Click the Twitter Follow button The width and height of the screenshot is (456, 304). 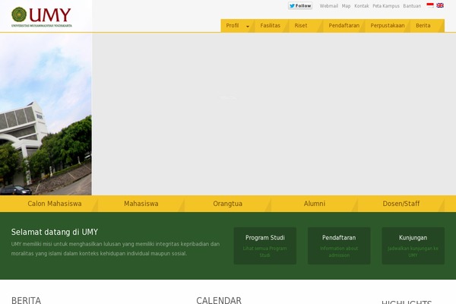(300, 6)
